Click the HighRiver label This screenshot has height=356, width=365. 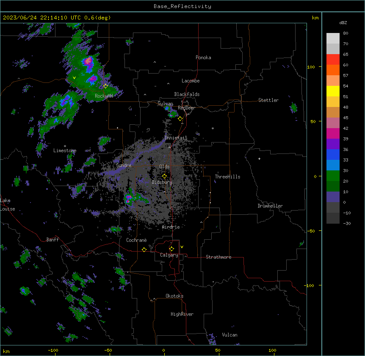[x=182, y=314]
